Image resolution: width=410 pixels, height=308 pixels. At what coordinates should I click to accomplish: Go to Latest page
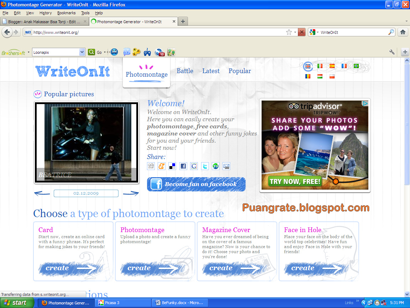coord(211,71)
